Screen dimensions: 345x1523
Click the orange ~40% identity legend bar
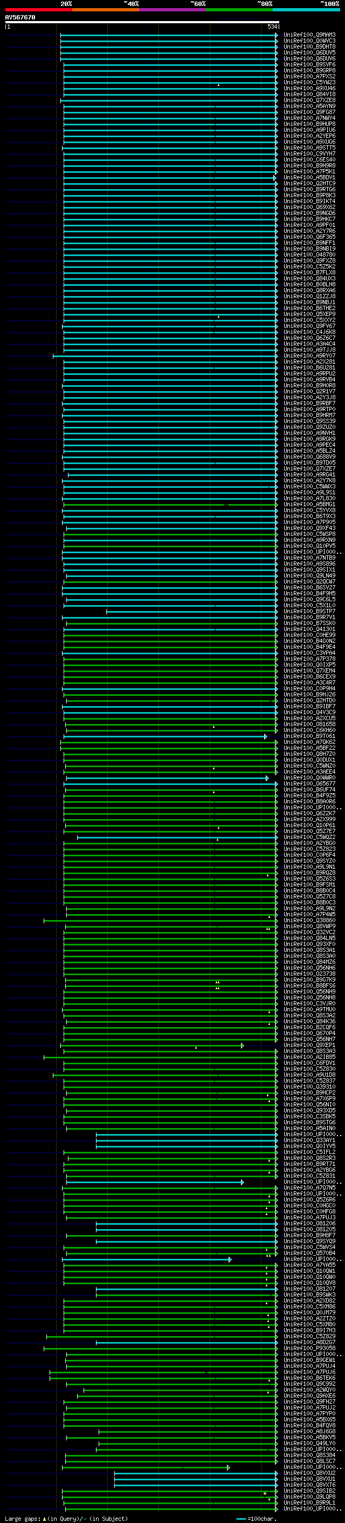pyautogui.click(x=106, y=10)
